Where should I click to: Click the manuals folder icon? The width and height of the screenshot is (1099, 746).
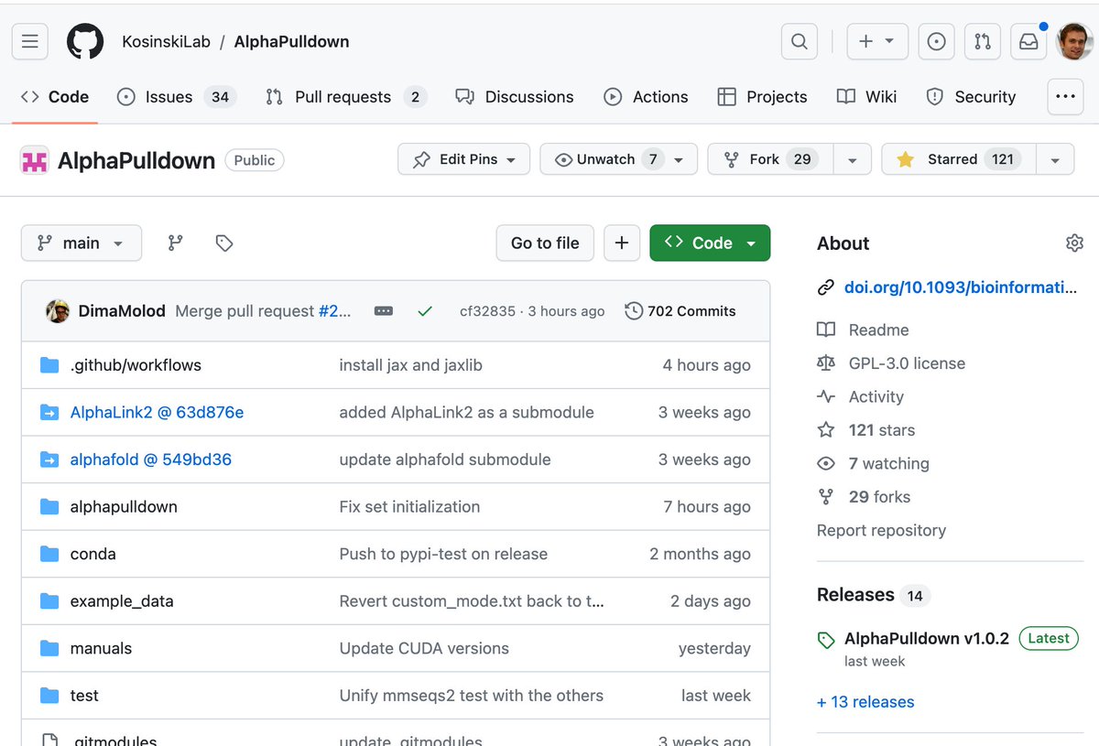[49, 648]
